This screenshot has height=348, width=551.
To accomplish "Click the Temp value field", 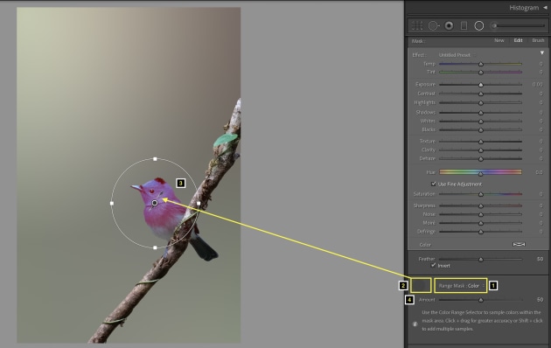I will tap(541, 64).
